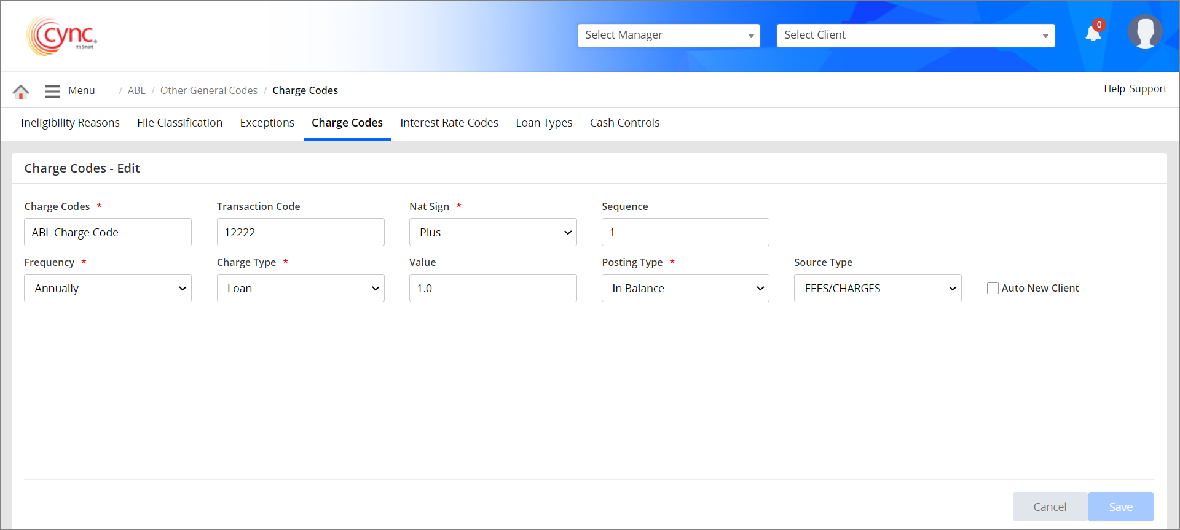Go to the Home icon
The width and height of the screenshot is (1180, 530).
(21, 92)
